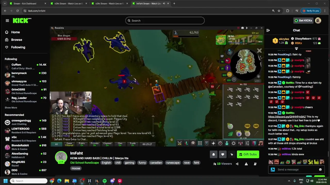Click the stream notification bell icon

213,154
